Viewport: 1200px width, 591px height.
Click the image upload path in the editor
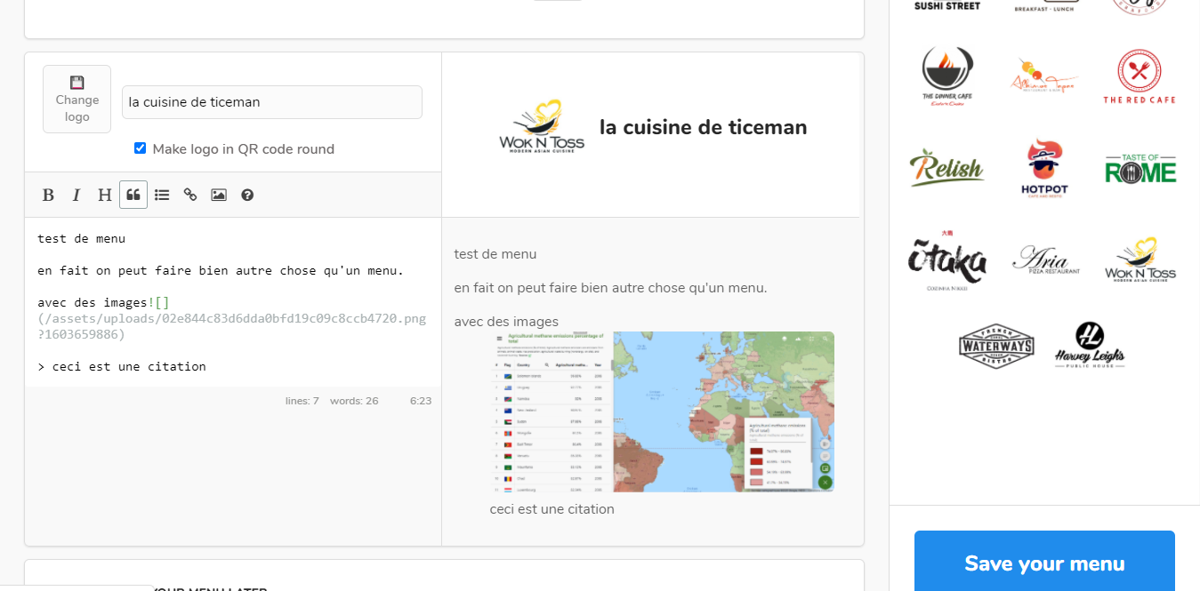232,326
